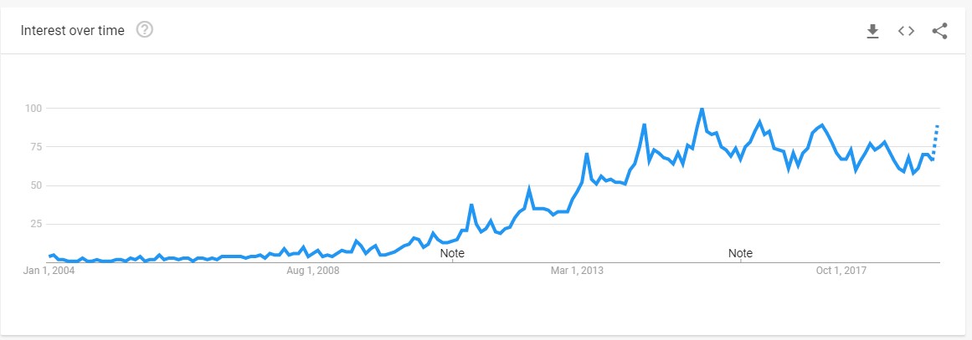
Task: Select the Mar 1, 2013 axis label
Action: [578, 271]
